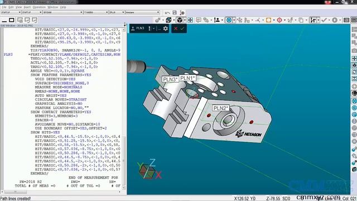Toggle the blue circular rotate mode icon
Viewport: 357px width, 201px height.
point(229,20)
